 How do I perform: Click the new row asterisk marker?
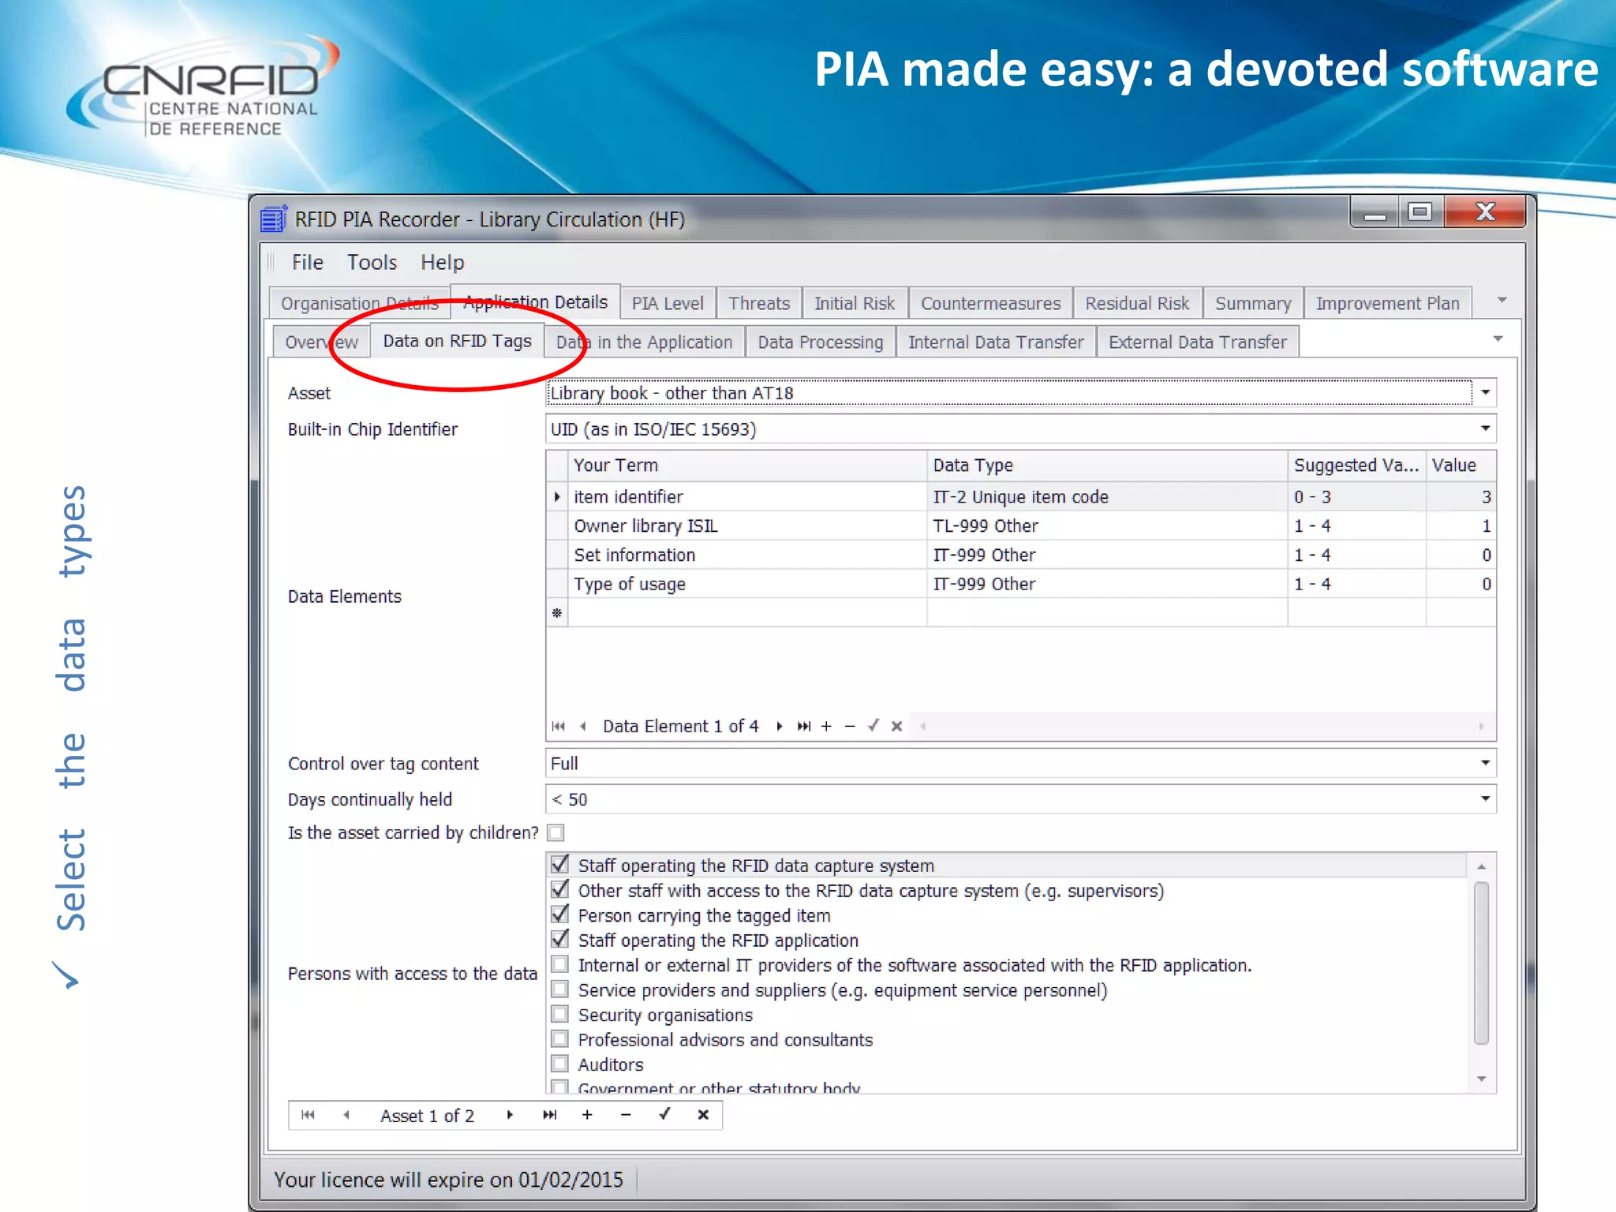[x=557, y=613]
